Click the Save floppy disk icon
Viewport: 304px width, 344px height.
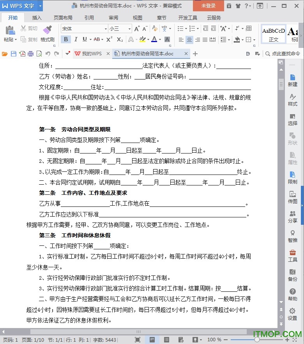click(x=14, y=53)
